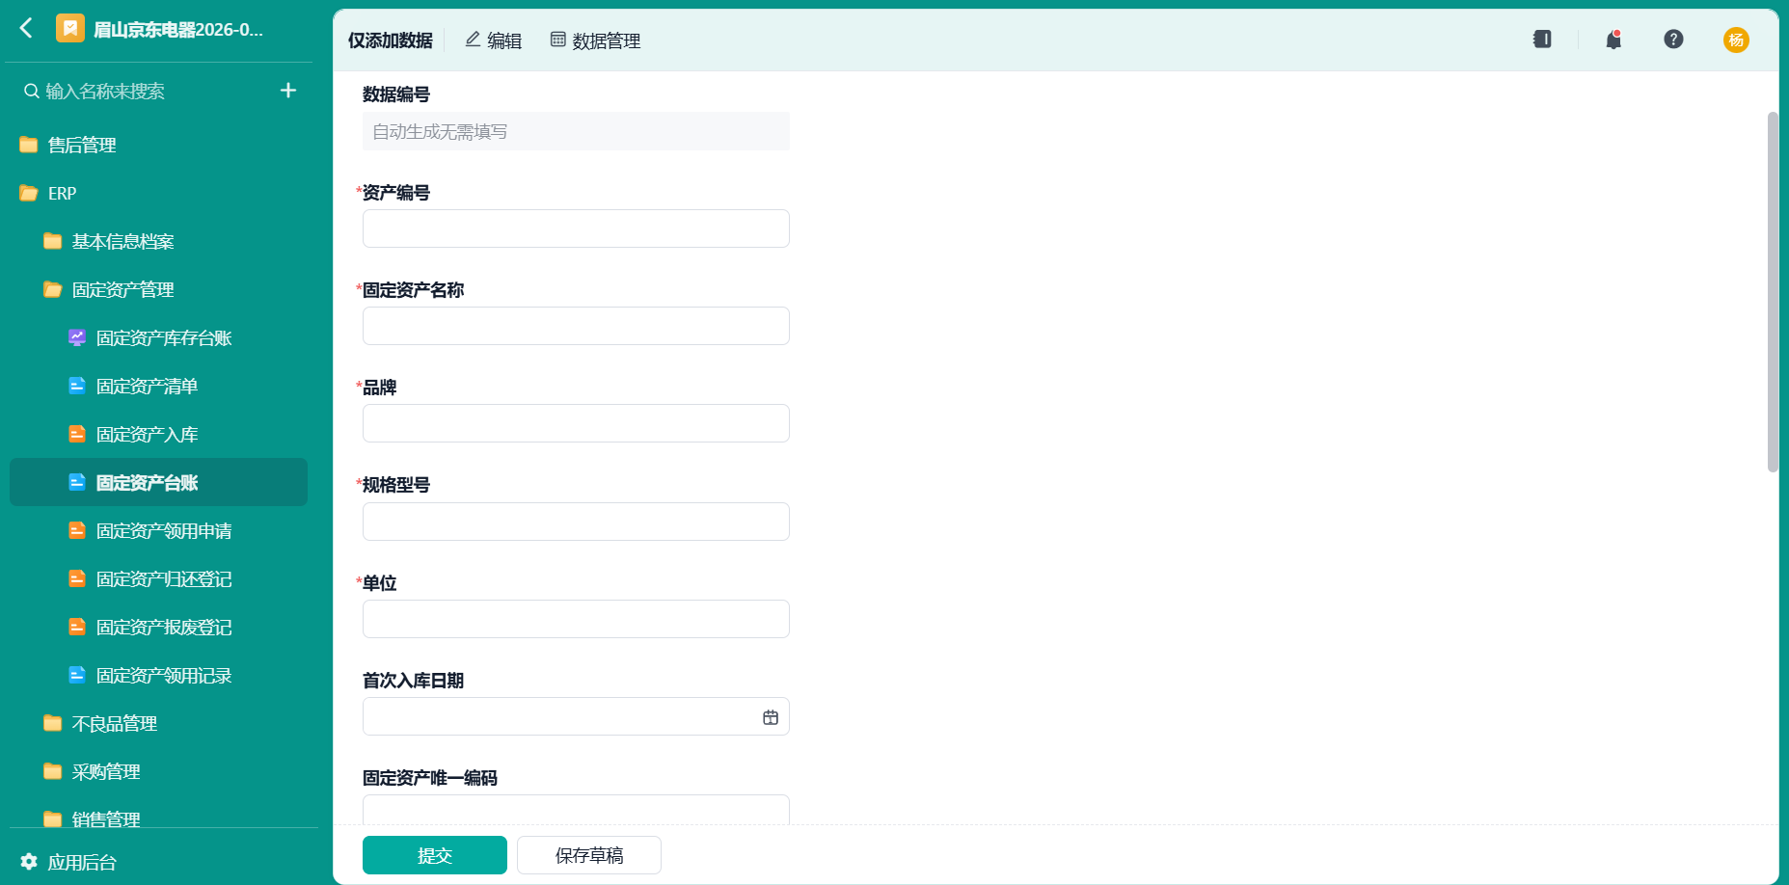Click the 应用后台 gear icon
The image size is (1789, 885).
[29, 862]
